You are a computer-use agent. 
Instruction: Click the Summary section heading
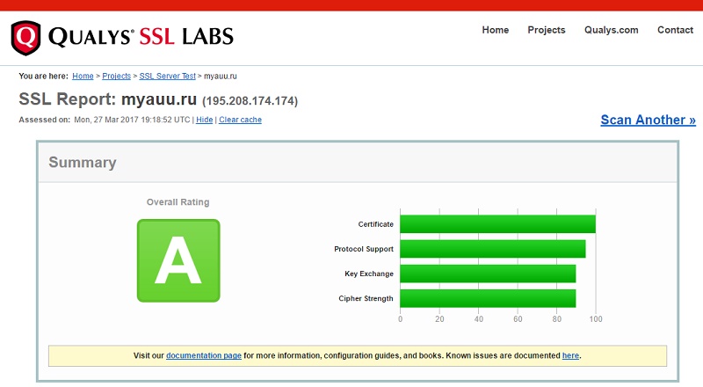click(83, 162)
